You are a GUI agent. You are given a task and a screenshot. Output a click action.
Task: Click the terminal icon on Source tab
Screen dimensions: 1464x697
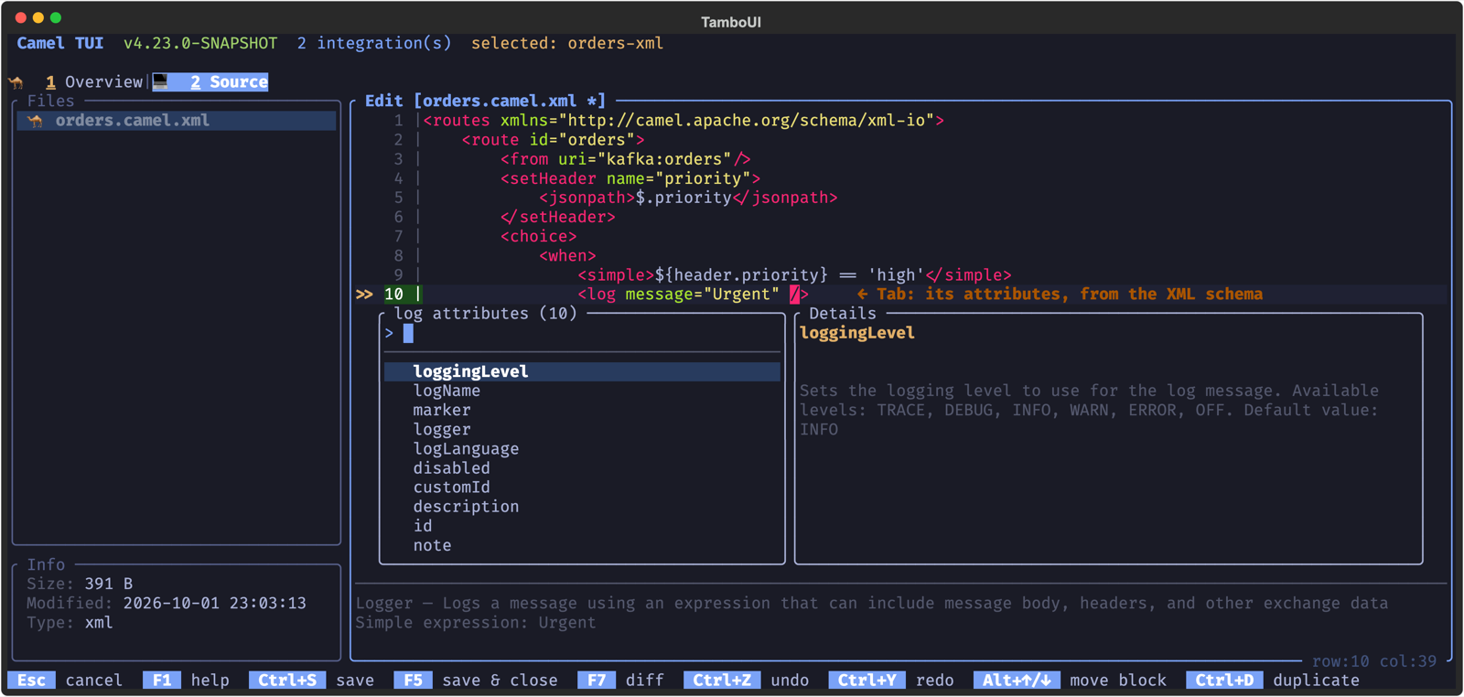[x=161, y=82]
